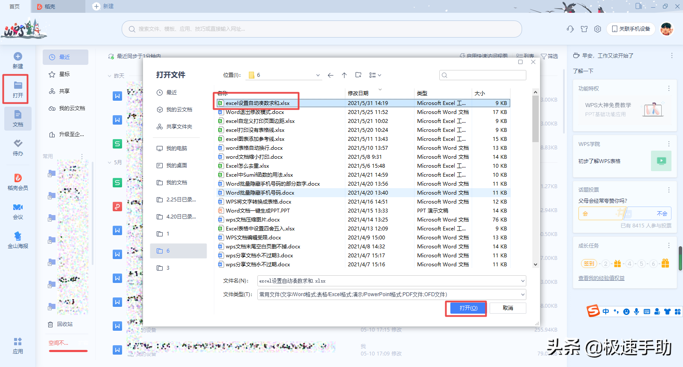Viewport: 683px width, 367px height.
Task: Go back with the dialog's left arrow
Action: [330, 75]
